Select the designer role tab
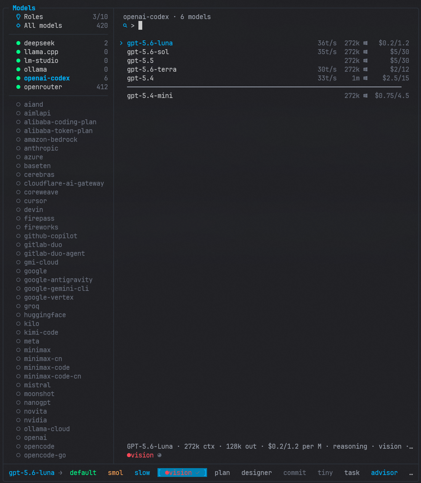Image resolution: width=421 pixels, height=483 pixels. (x=257, y=473)
